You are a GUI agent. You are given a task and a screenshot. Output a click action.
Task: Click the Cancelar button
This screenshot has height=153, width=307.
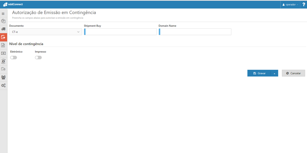point(293,73)
